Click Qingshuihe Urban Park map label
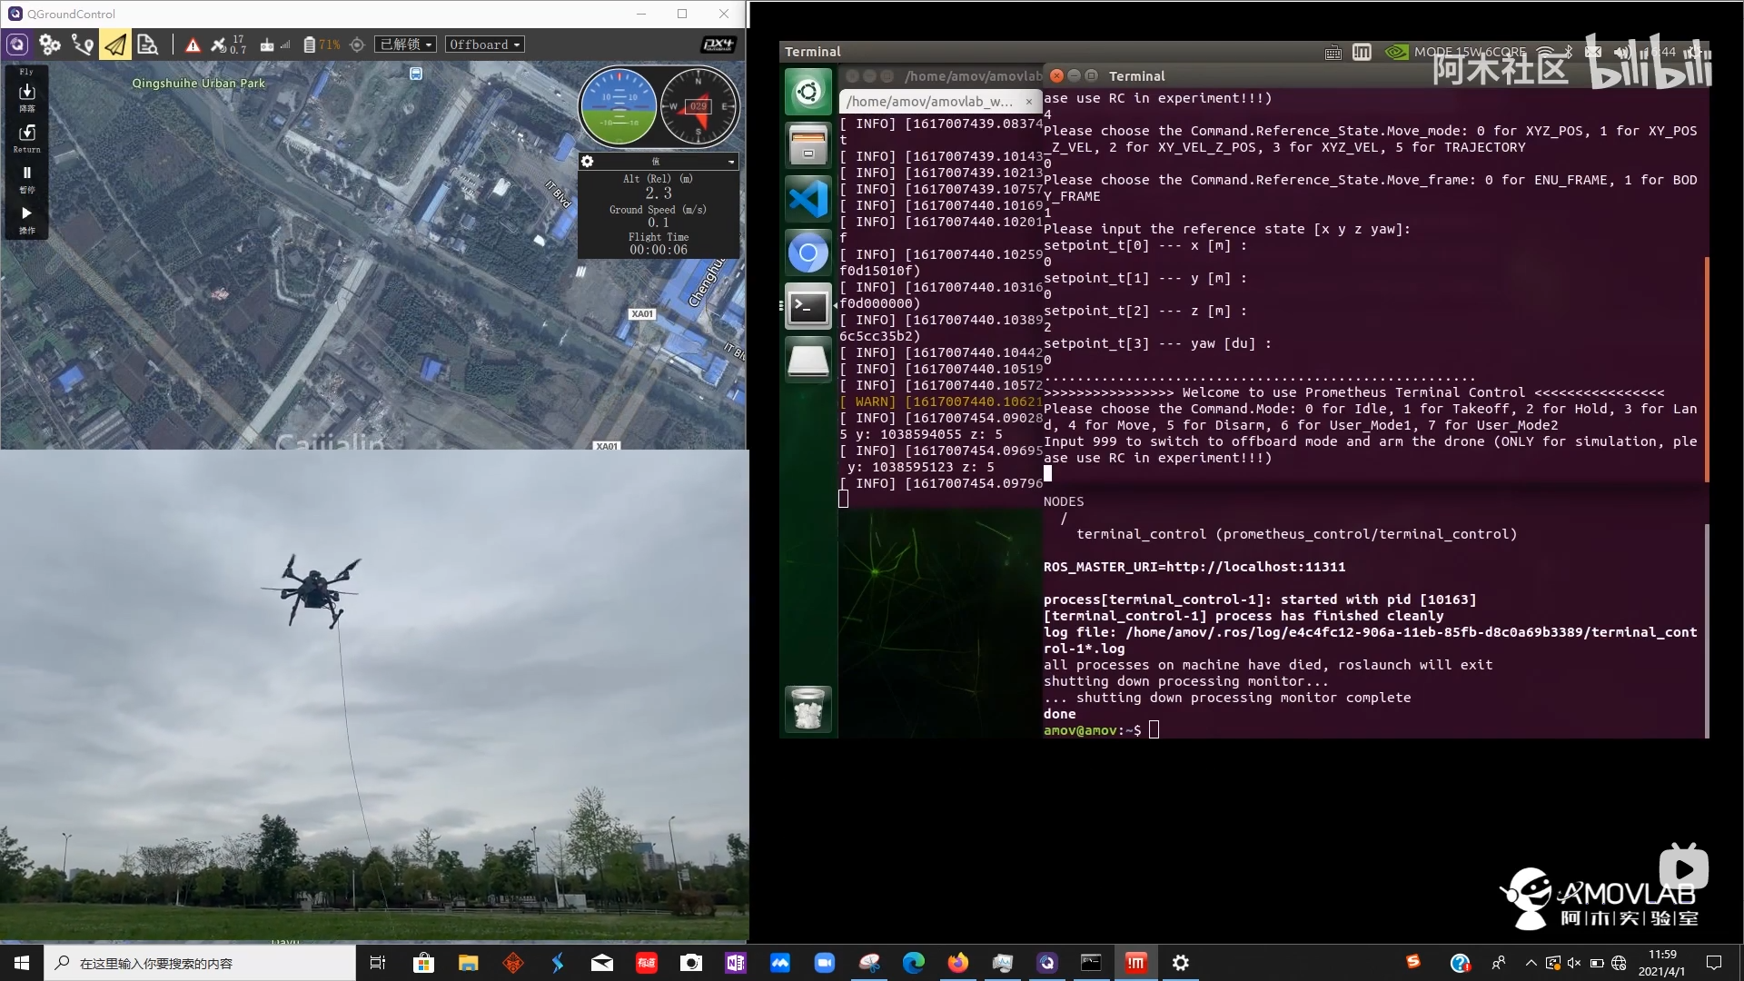This screenshot has height=981, width=1744. (199, 83)
